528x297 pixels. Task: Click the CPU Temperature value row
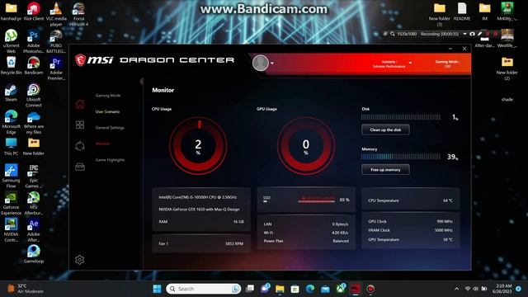tap(411, 200)
